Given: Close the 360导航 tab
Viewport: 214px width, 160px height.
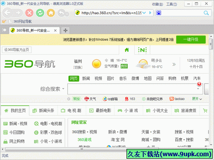Looking at the screenshot, I should (55, 30).
